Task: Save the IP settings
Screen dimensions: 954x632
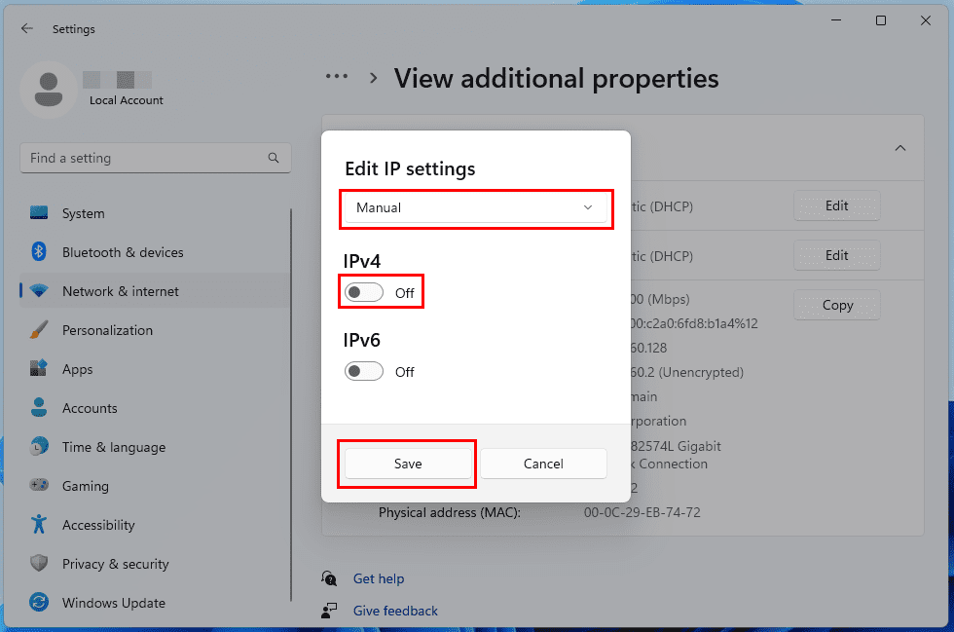Action: coord(408,464)
